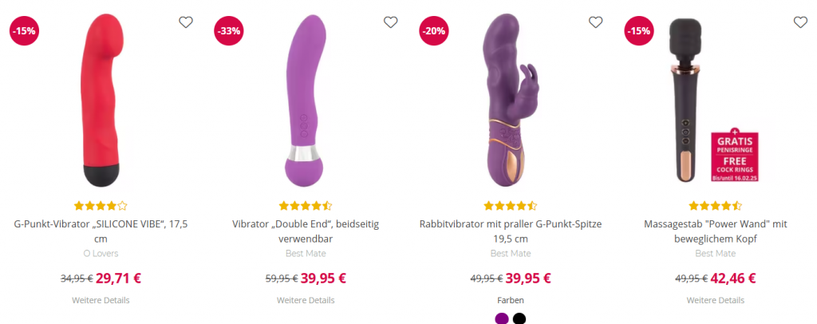Favorite the Rabbitvibrator with heart icon
This screenshot has height=324, width=817.
(595, 22)
